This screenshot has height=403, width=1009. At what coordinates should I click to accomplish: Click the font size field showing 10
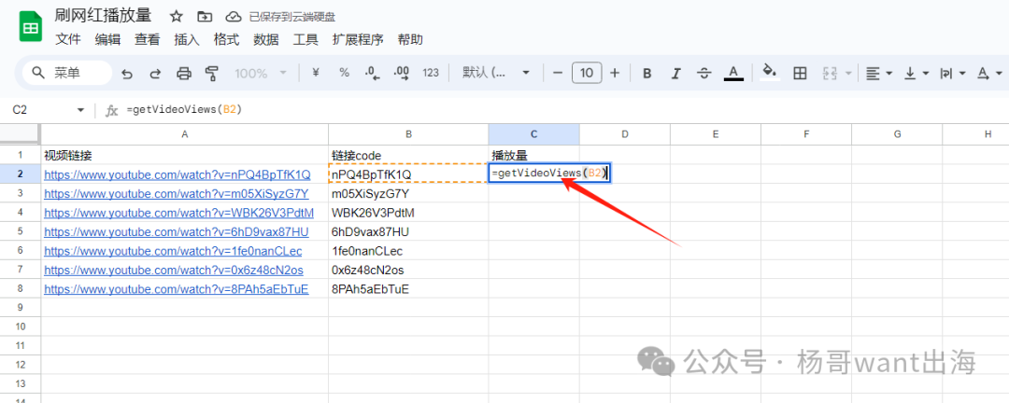point(587,74)
